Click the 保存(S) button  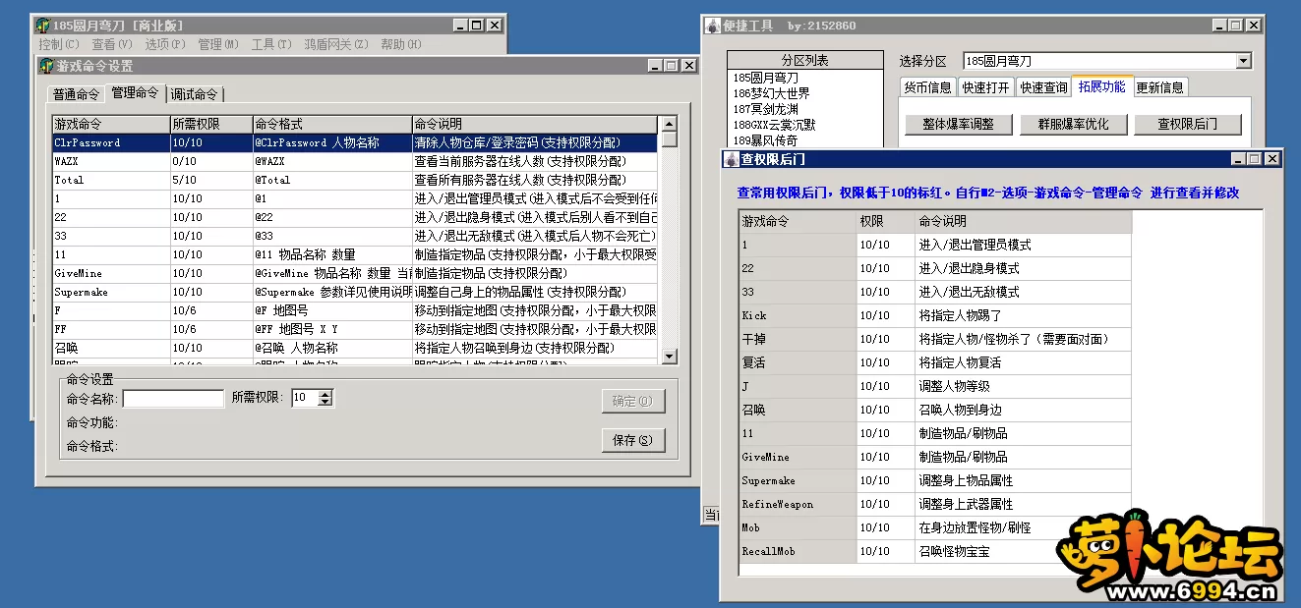[633, 440]
